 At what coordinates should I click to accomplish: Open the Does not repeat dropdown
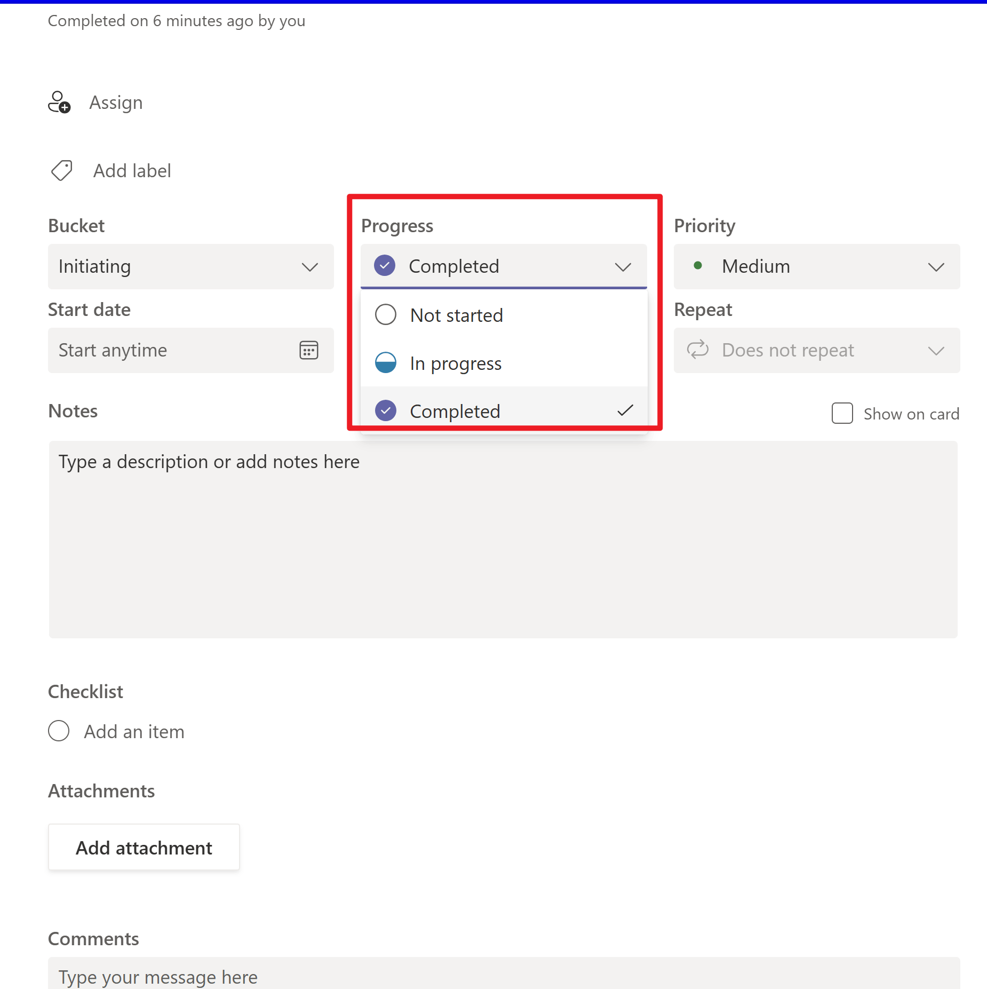(x=817, y=350)
